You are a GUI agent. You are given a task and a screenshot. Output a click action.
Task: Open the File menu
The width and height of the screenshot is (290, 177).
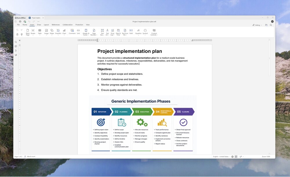(18, 25)
